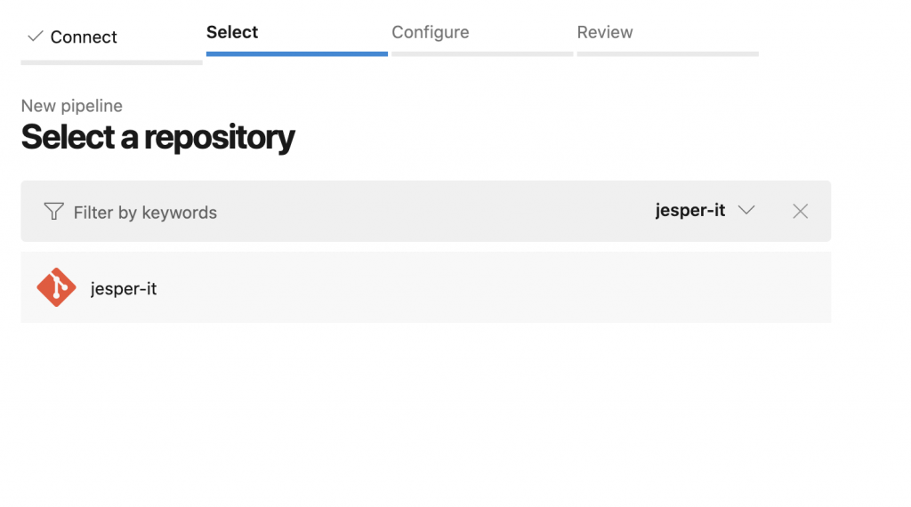The height and width of the screenshot is (507, 911).
Task: Select the jesper-it repository name
Action: click(x=124, y=288)
